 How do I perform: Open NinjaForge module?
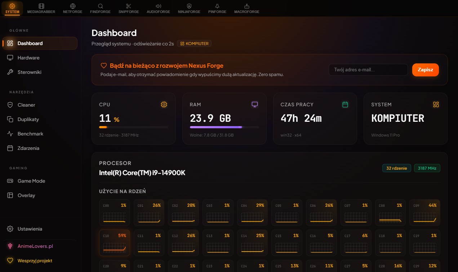click(189, 8)
